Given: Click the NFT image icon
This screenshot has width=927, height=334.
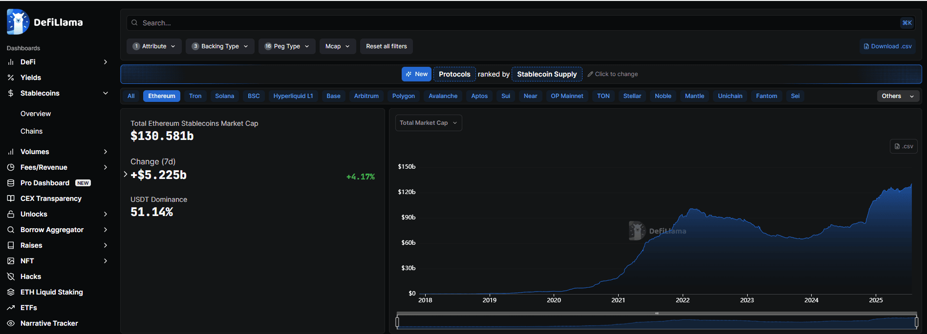Looking at the screenshot, I should [11, 261].
